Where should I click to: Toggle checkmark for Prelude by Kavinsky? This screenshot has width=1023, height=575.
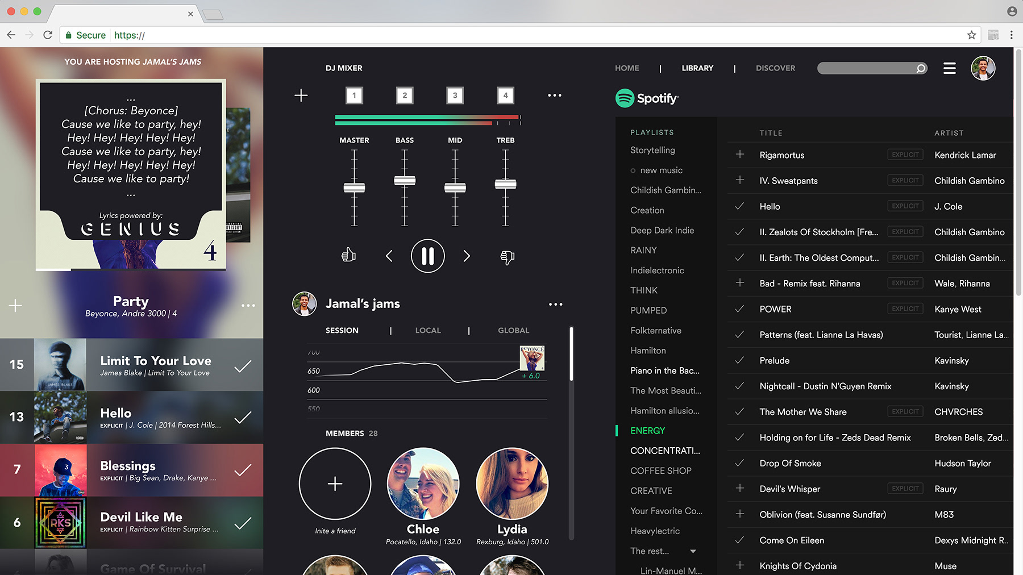click(x=739, y=360)
